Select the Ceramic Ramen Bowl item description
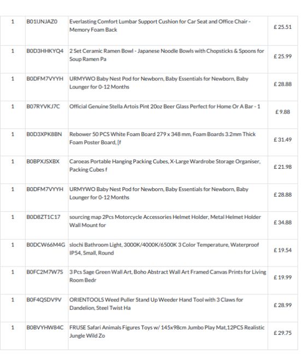Viewport: 303px width, 355px height. click(167, 55)
